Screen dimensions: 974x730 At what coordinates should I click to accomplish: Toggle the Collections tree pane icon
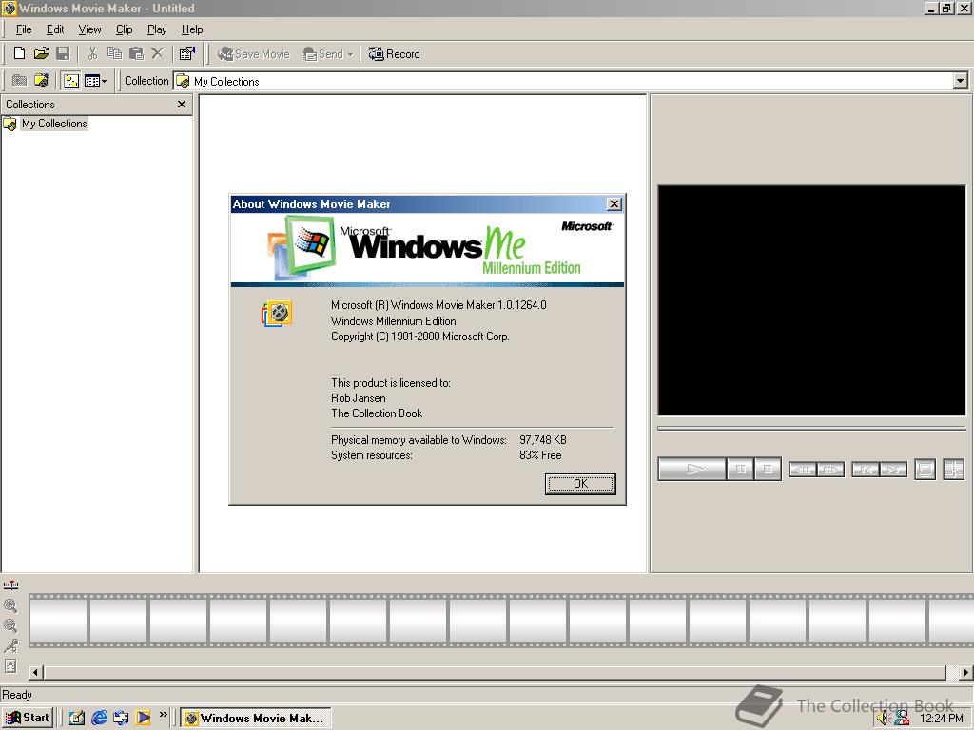tap(71, 81)
